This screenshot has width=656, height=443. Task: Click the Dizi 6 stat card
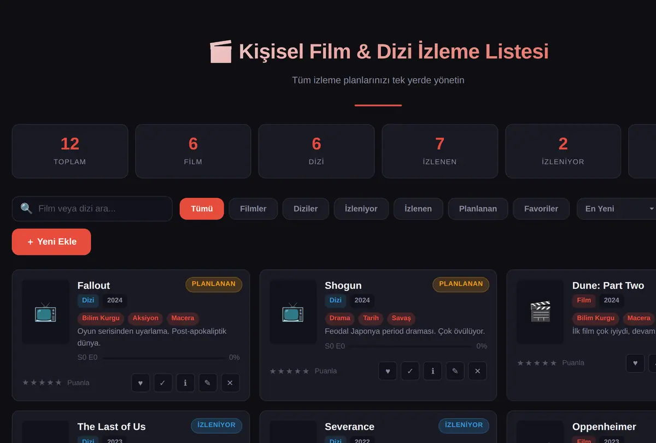(317, 151)
